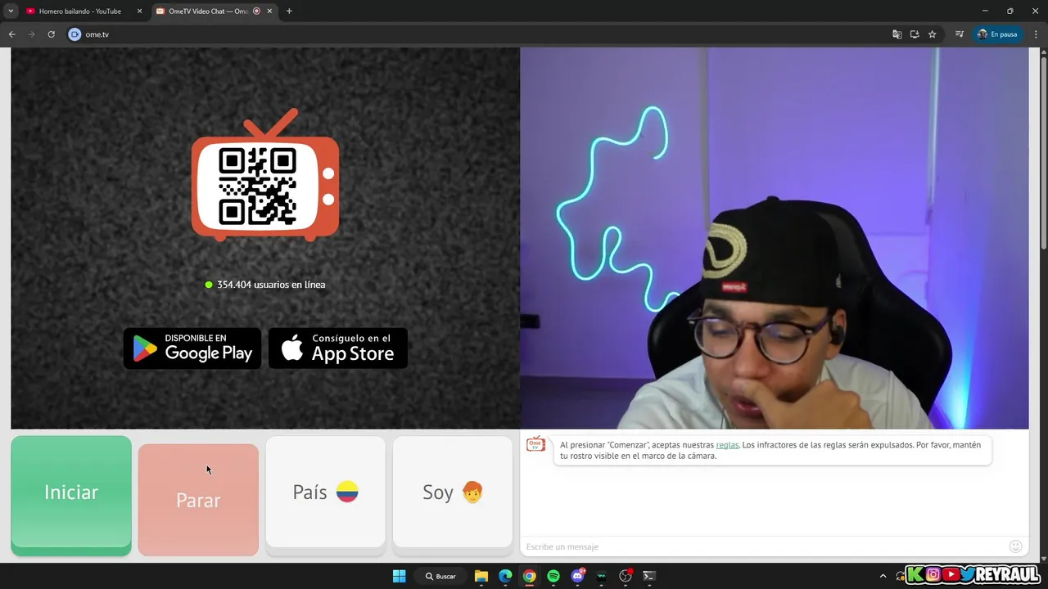This screenshot has height=589, width=1048.
Task: Open a new browser tab
Action: click(289, 11)
